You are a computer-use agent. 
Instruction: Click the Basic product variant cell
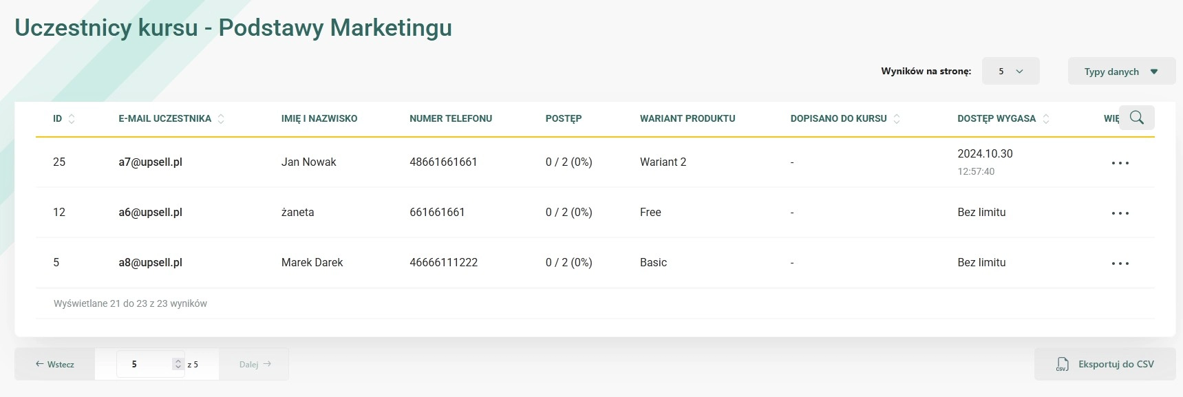pyautogui.click(x=653, y=262)
